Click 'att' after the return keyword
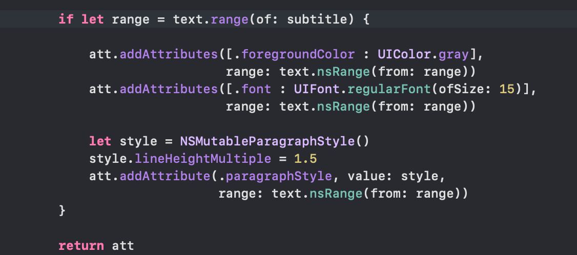The width and height of the screenshot is (577, 255). (x=123, y=245)
